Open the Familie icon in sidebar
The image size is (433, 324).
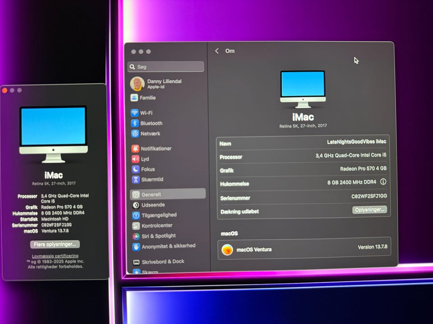point(134,98)
